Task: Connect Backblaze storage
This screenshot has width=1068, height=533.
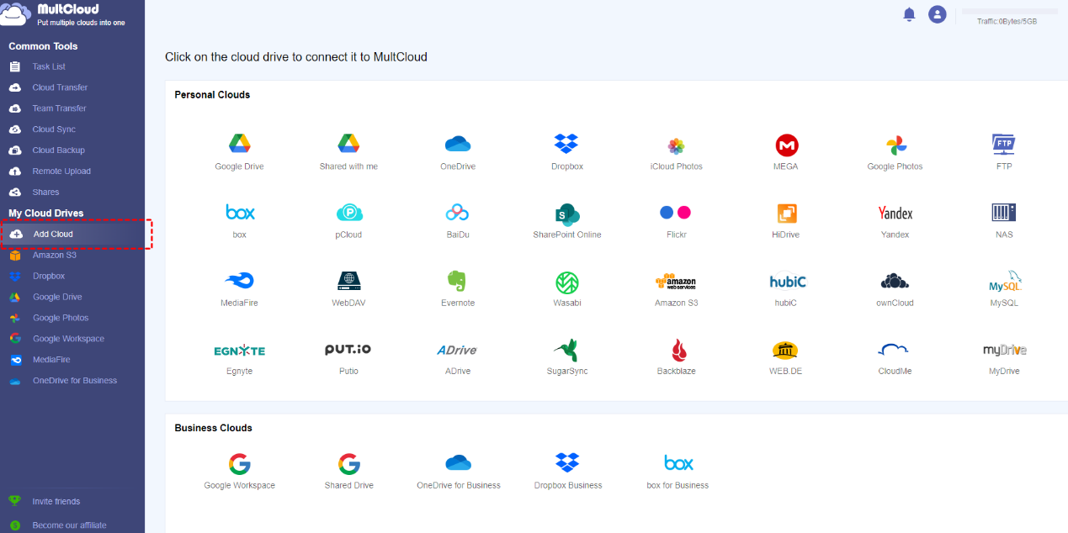Action: click(676, 357)
